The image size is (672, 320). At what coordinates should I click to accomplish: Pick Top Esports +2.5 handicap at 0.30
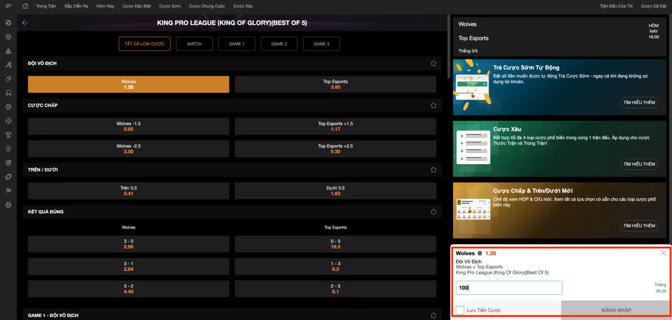pyautogui.click(x=335, y=149)
